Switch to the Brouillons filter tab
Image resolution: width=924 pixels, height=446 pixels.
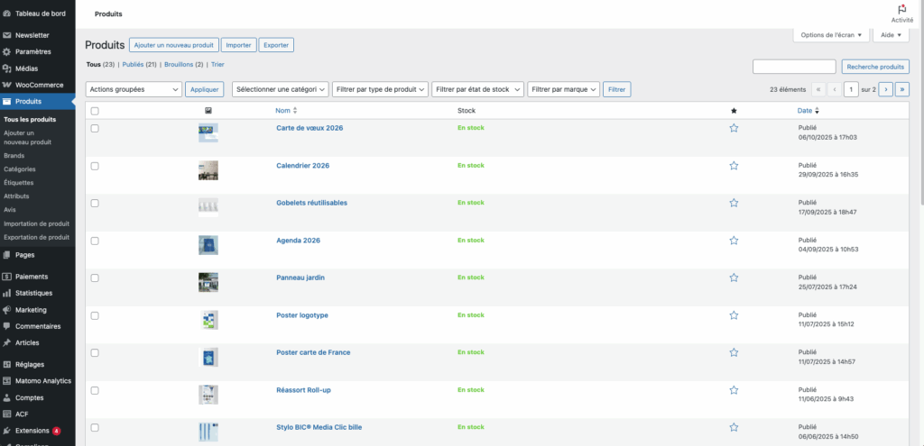tap(183, 65)
